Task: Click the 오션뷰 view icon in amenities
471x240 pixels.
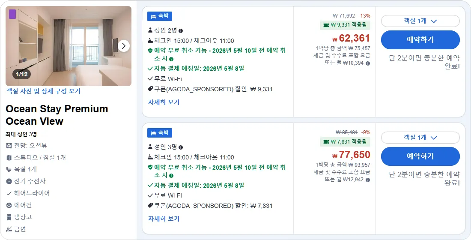Action: point(9,146)
